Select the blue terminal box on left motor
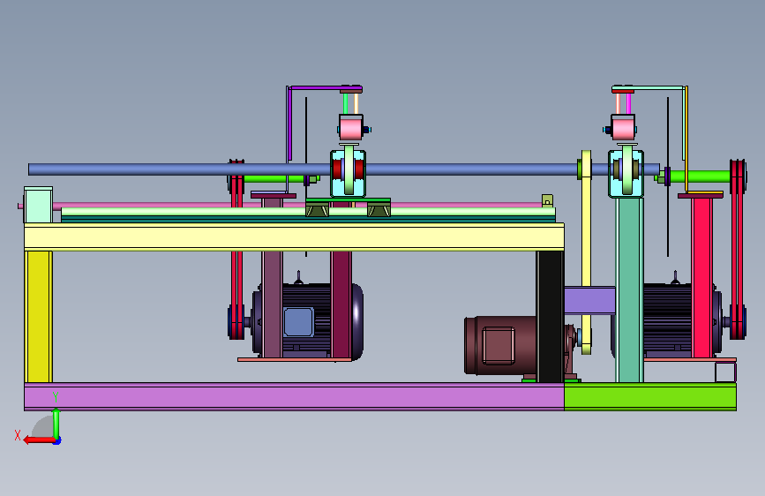The height and width of the screenshot is (496, 765). click(x=298, y=322)
